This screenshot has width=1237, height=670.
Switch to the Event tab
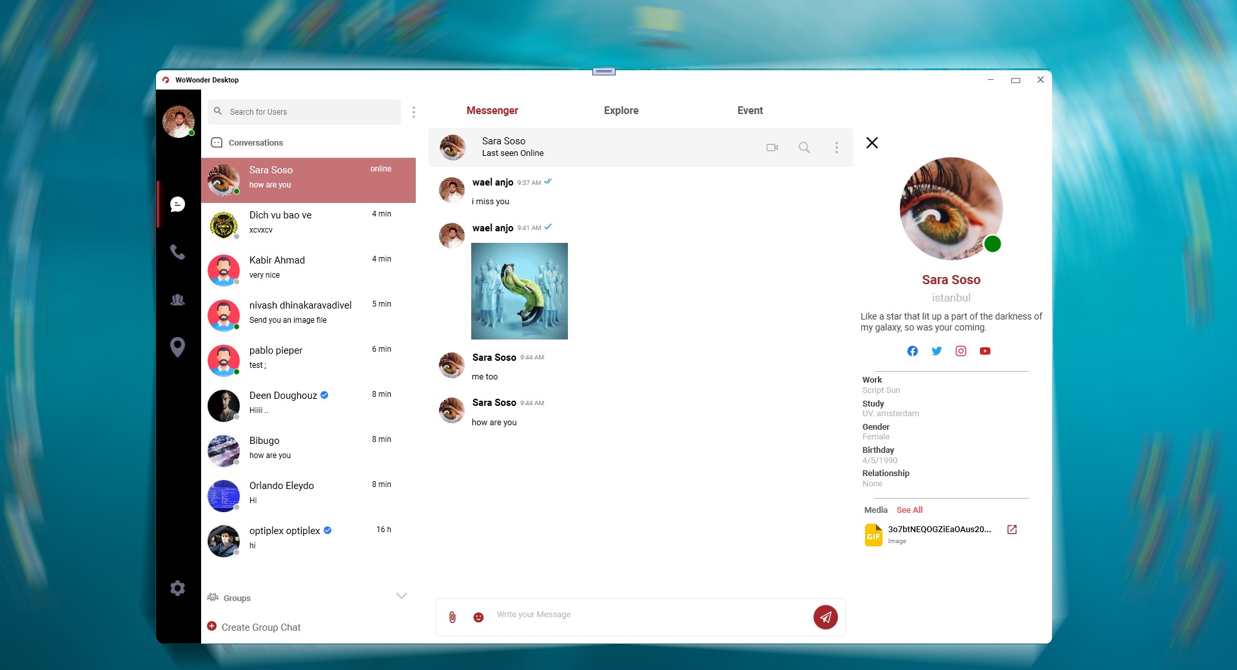click(x=750, y=111)
